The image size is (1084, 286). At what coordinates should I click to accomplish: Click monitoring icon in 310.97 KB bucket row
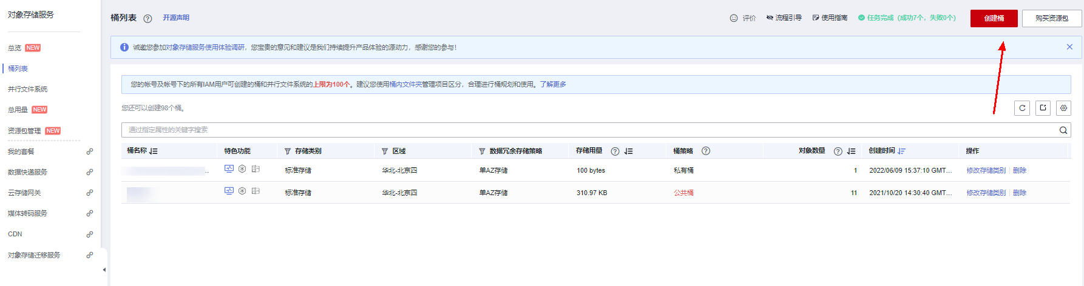[x=229, y=191]
